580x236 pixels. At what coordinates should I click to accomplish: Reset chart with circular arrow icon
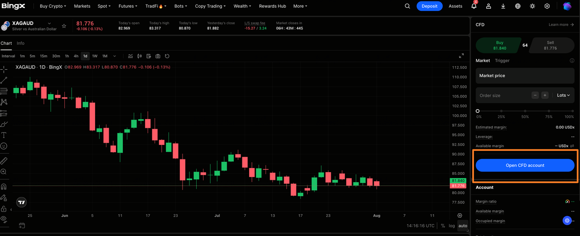(167, 56)
